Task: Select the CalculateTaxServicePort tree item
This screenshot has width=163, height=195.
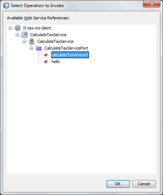Action: (66, 48)
